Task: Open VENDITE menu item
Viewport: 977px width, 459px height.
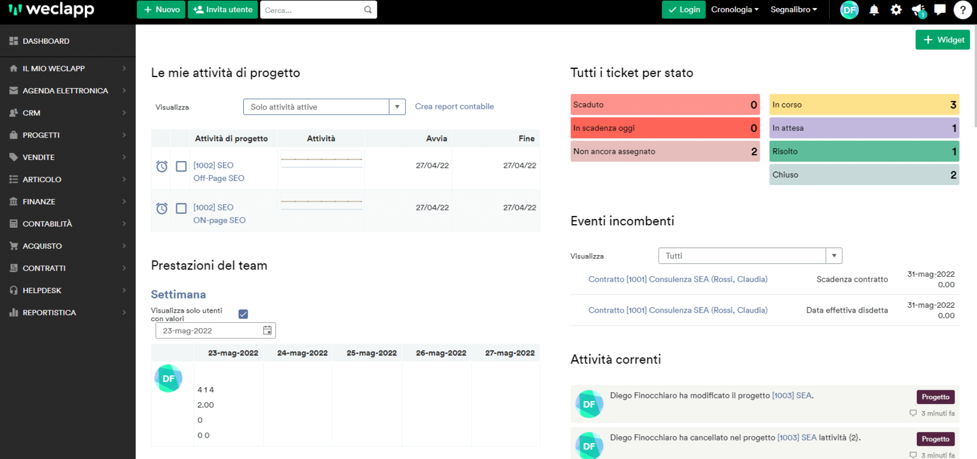Action: point(68,157)
